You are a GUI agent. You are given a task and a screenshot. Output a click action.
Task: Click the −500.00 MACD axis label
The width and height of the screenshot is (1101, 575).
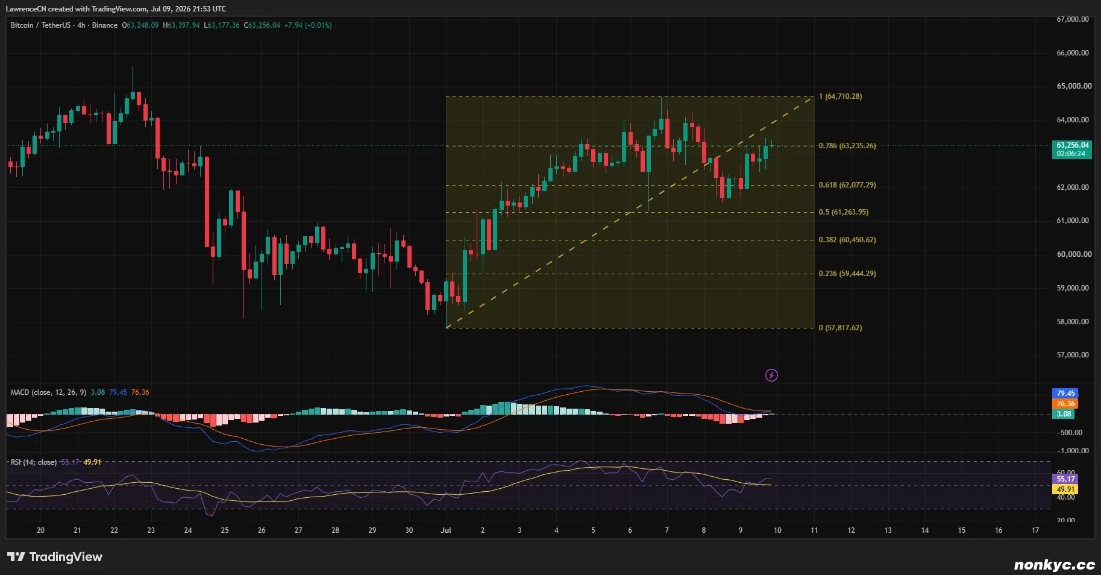(1069, 433)
